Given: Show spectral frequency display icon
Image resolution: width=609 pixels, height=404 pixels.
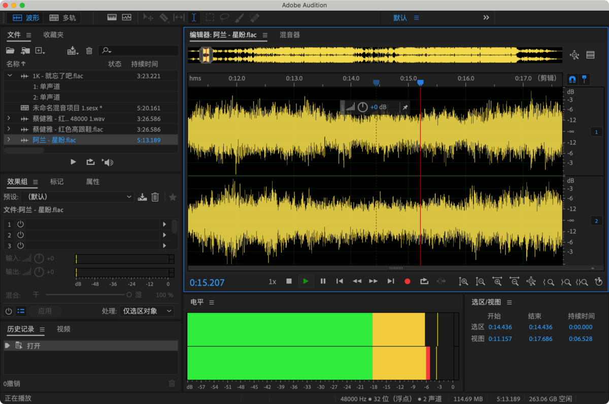Looking at the screenshot, I should click(112, 17).
